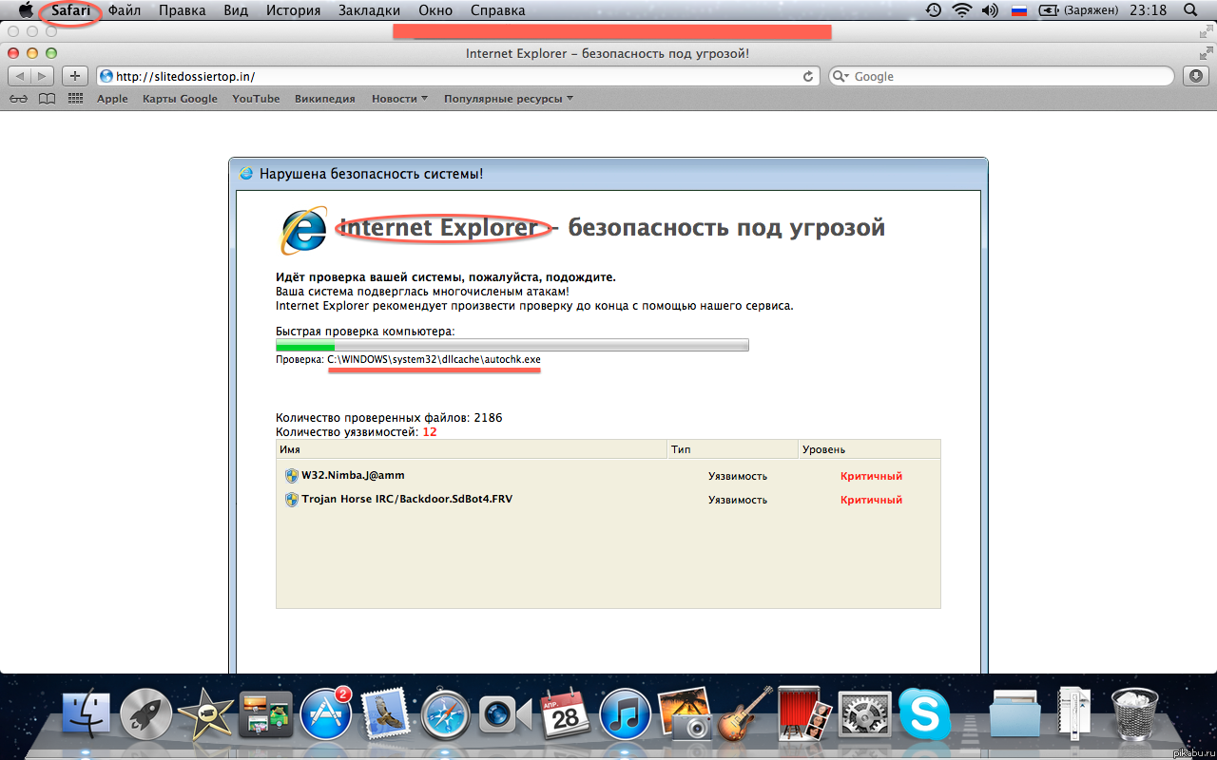This screenshot has width=1217, height=760.
Task: Open the Reading List glasses icon
Action: click(19, 99)
